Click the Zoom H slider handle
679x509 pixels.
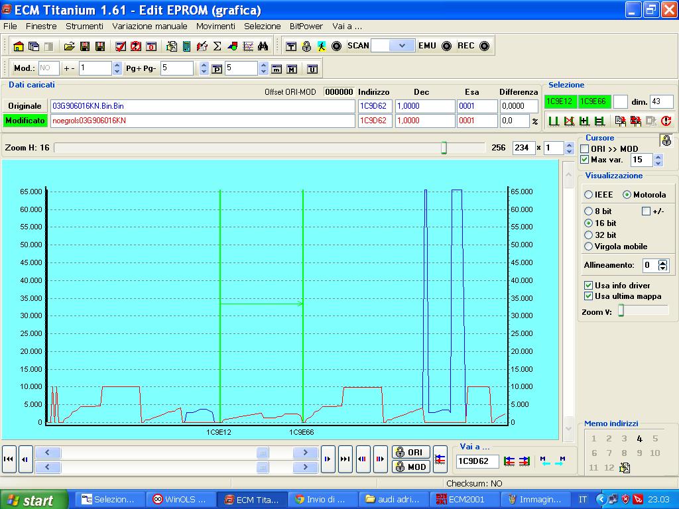tap(444, 148)
